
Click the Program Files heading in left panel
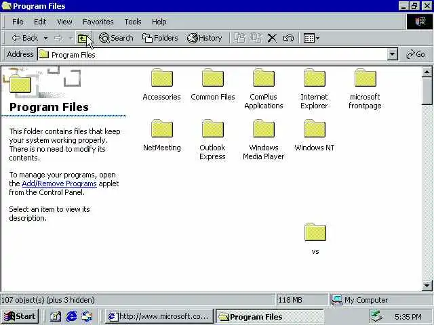click(49, 107)
